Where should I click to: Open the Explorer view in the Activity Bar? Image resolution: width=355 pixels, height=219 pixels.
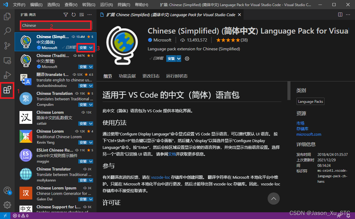7,16
